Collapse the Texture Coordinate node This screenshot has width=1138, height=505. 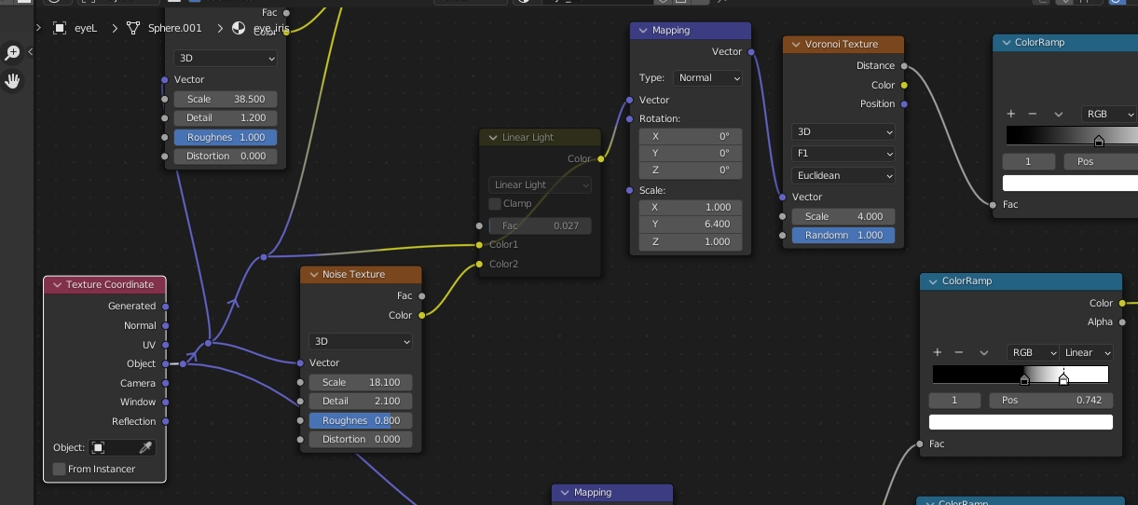(x=57, y=285)
